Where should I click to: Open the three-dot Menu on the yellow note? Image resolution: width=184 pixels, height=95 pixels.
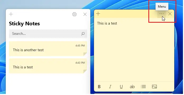point(162,14)
